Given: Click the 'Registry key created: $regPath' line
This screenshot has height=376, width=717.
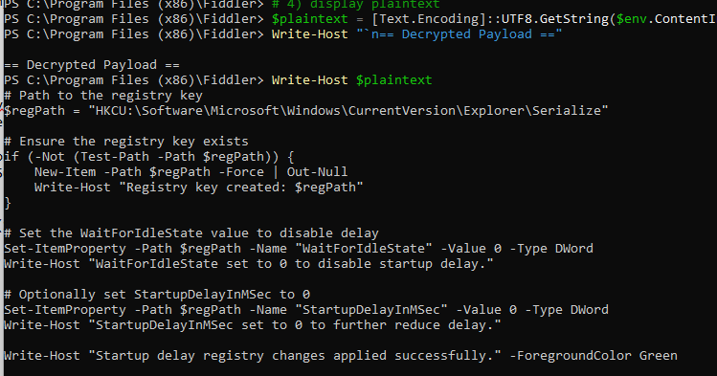Looking at the screenshot, I should coord(198,188).
